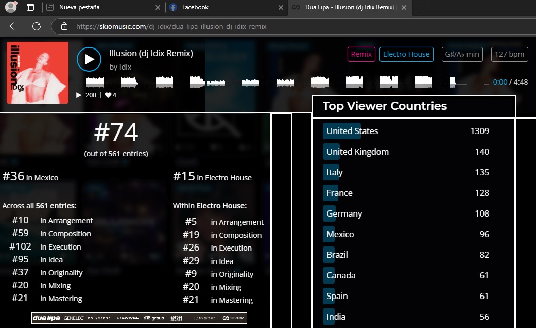Switch to the Nueva pestaña tab

click(103, 7)
